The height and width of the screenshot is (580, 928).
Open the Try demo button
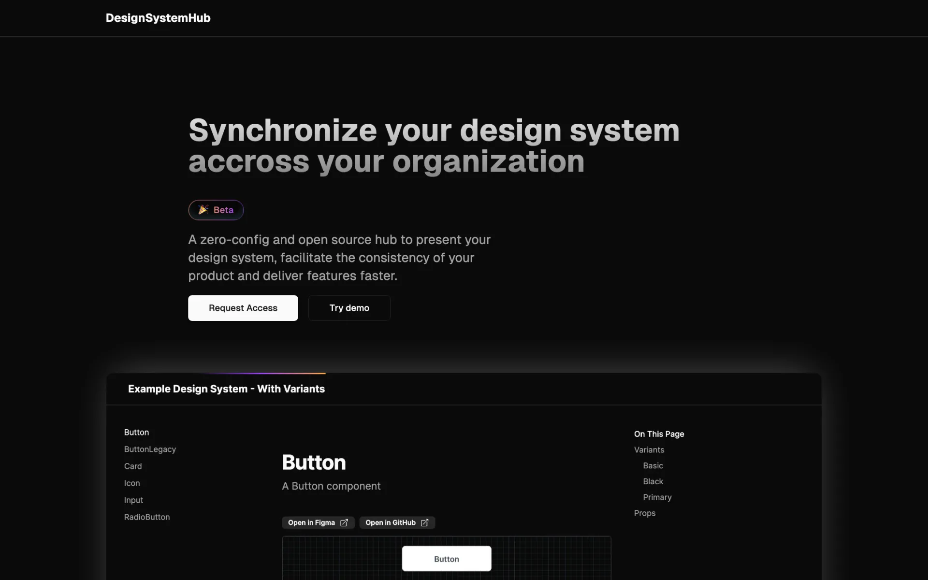click(349, 308)
